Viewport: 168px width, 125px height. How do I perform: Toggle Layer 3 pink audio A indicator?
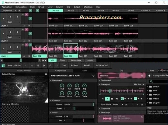(x=27, y=14)
